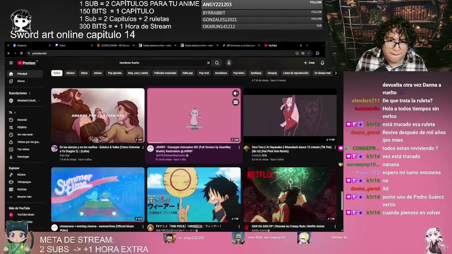The height and width of the screenshot is (254, 452).
Task: Play the Amarme por la eternidad thumbnail
Action: [98, 115]
